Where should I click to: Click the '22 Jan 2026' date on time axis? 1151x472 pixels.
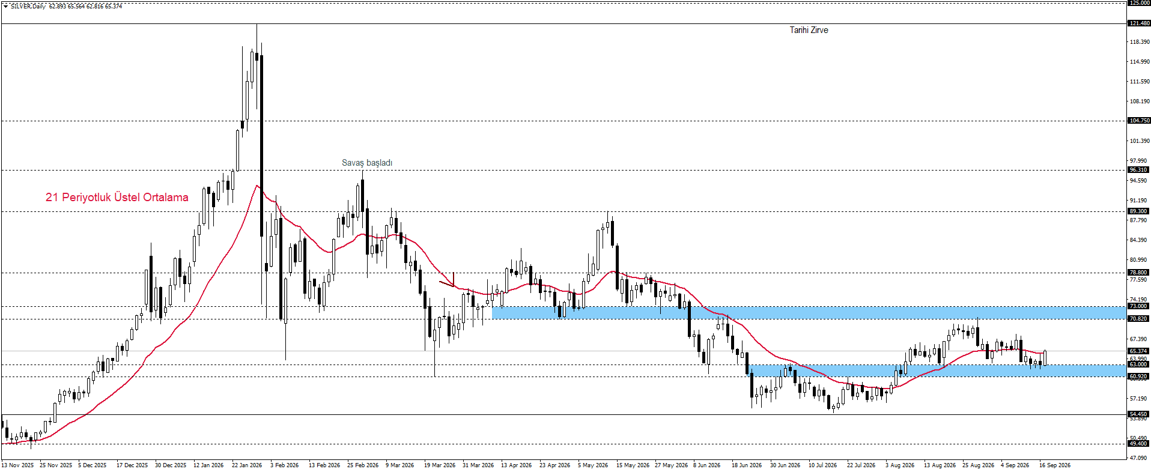click(x=247, y=465)
